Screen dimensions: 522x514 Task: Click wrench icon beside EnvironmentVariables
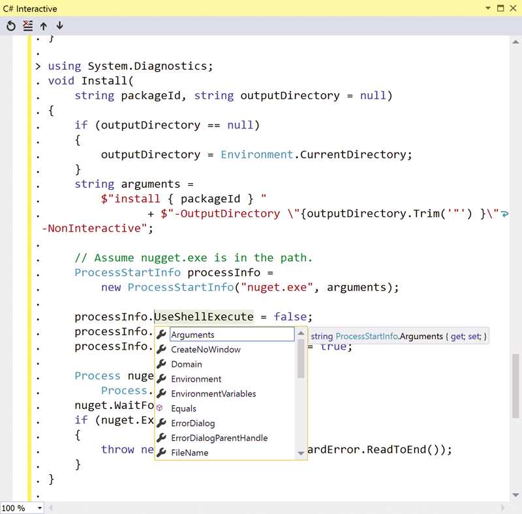(x=161, y=393)
